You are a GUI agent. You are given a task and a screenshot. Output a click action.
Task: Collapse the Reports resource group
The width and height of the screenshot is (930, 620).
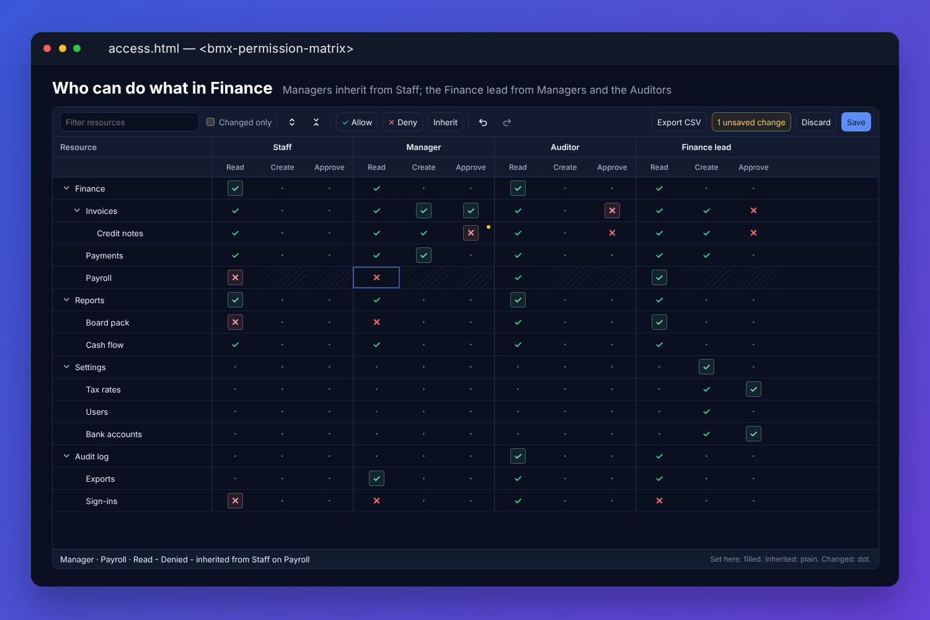pos(66,300)
